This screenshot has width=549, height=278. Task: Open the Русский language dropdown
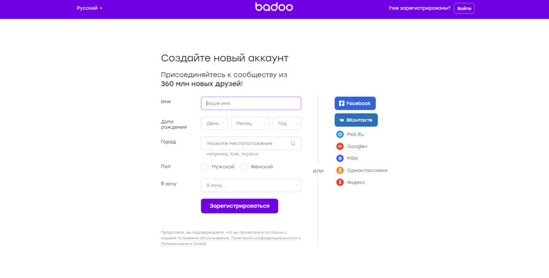click(x=90, y=8)
